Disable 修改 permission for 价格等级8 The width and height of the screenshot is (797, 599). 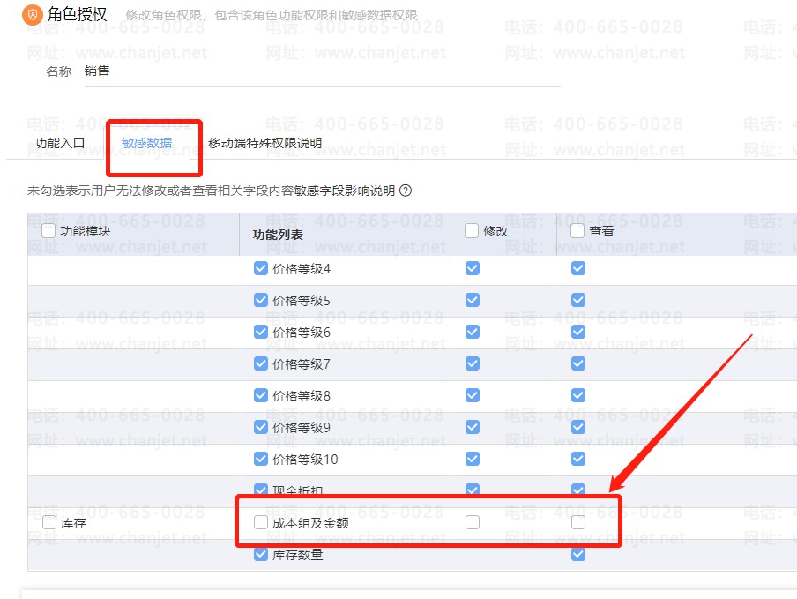[473, 395]
